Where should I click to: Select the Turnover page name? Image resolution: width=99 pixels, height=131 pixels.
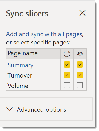[20, 75]
